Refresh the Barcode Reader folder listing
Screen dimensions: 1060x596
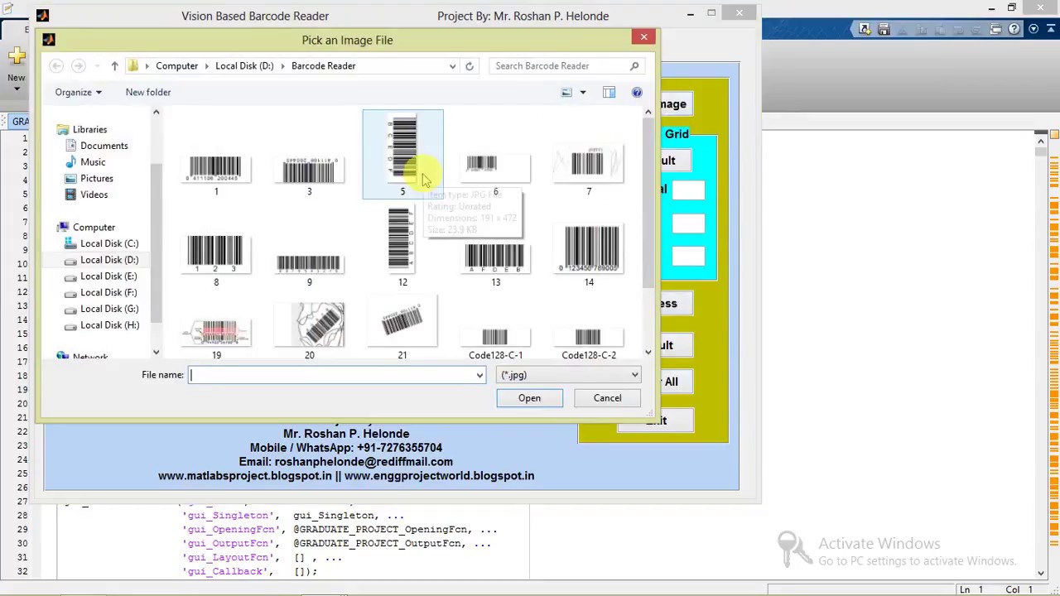[469, 66]
